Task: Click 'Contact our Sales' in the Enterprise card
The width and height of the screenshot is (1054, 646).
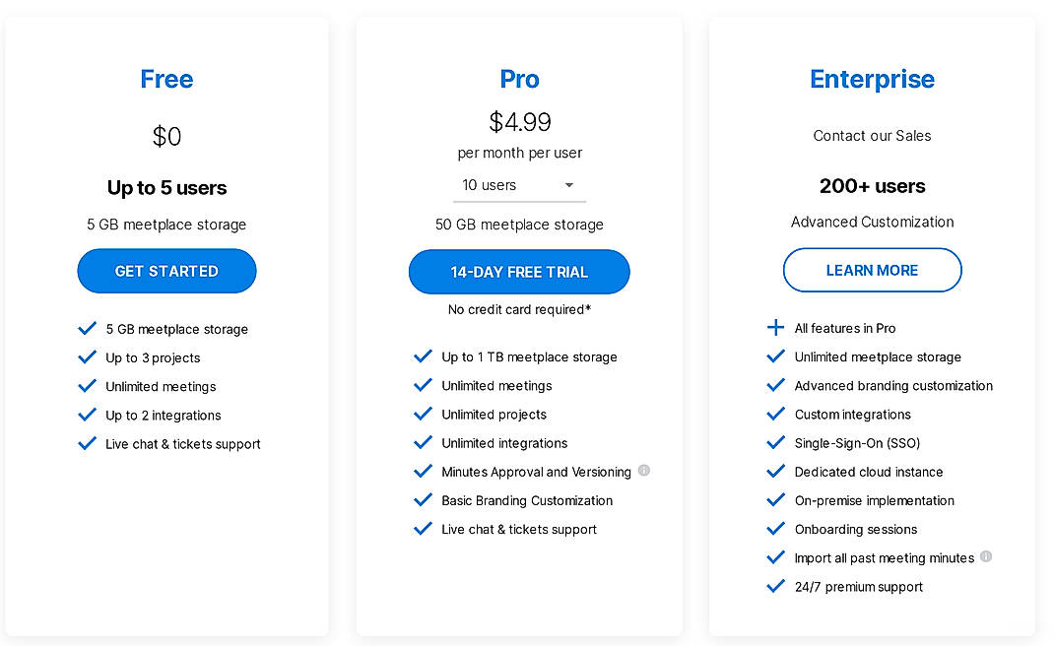Action: point(872,136)
